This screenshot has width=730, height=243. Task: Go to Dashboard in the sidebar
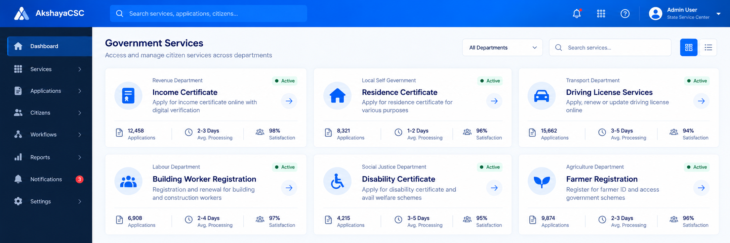click(x=50, y=46)
